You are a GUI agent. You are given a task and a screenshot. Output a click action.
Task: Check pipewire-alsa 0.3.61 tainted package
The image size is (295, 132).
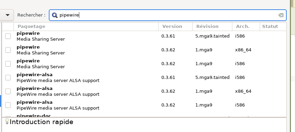8,78
